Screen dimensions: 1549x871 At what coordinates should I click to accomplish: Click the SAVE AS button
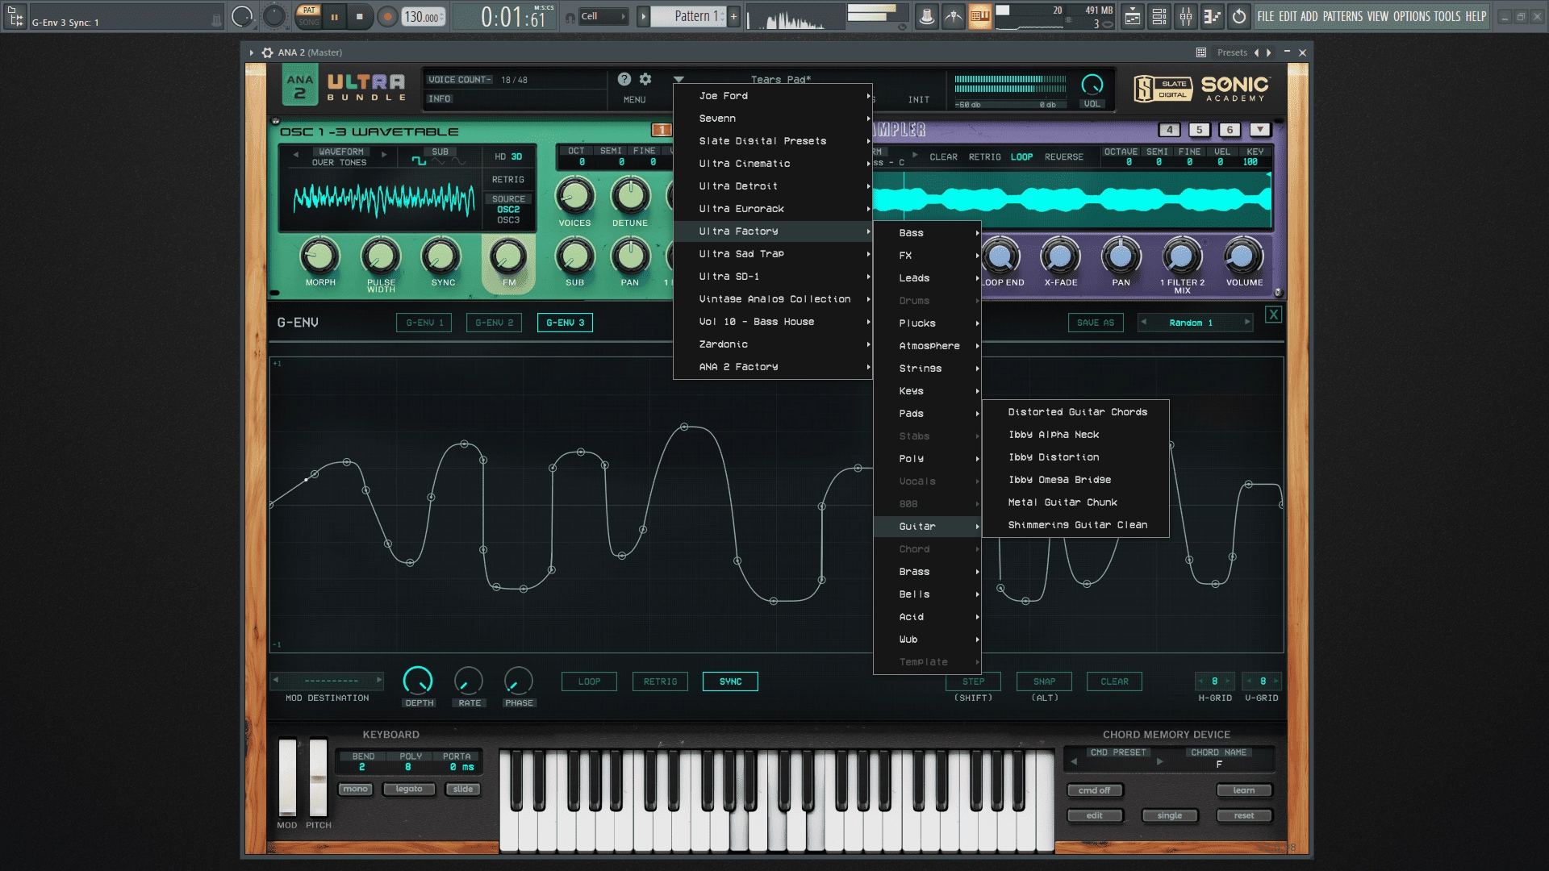(1095, 323)
